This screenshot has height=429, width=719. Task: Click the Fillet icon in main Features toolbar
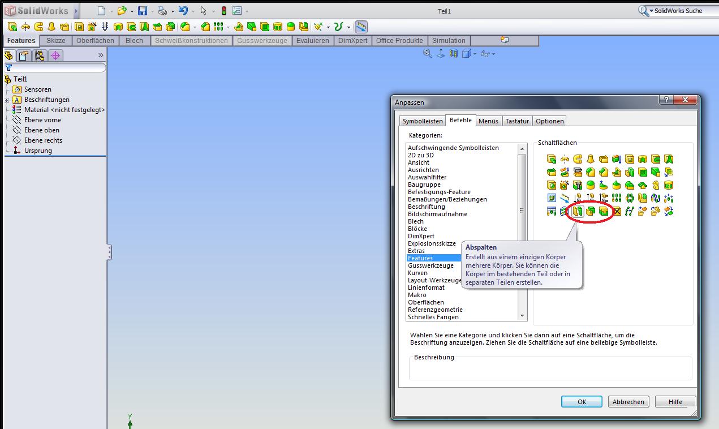[184, 27]
